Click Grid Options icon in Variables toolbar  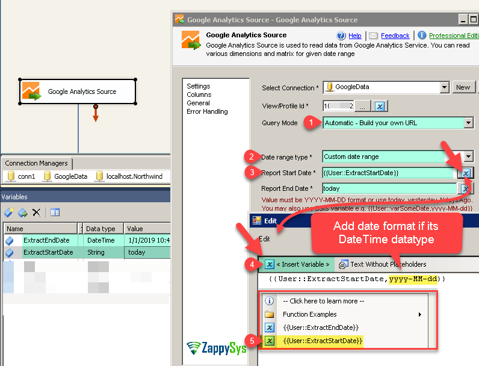coord(55,212)
